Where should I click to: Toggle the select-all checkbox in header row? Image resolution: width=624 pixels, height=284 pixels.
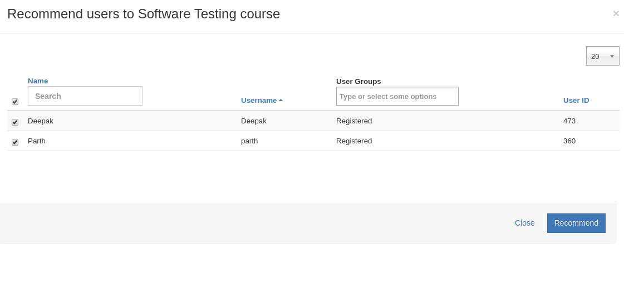tap(15, 102)
